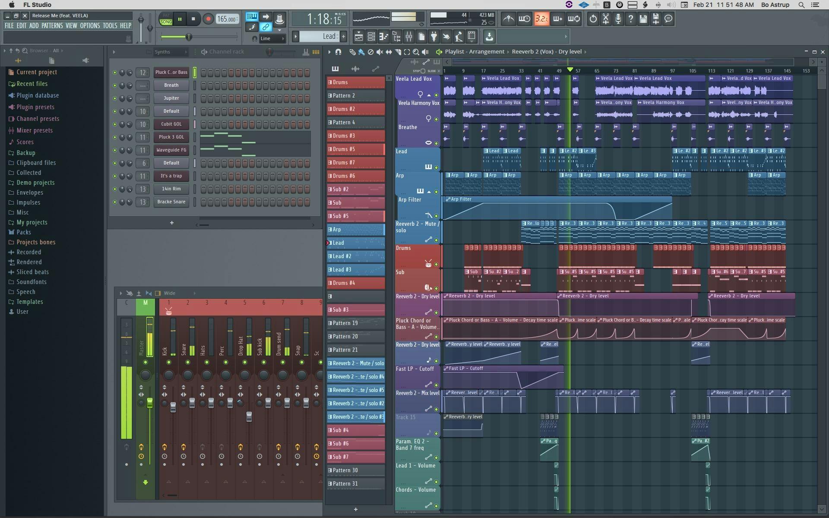This screenshot has height=518, width=829.
Task: Open the audio editor scissors icon
Action: click(x=606, y=19)
